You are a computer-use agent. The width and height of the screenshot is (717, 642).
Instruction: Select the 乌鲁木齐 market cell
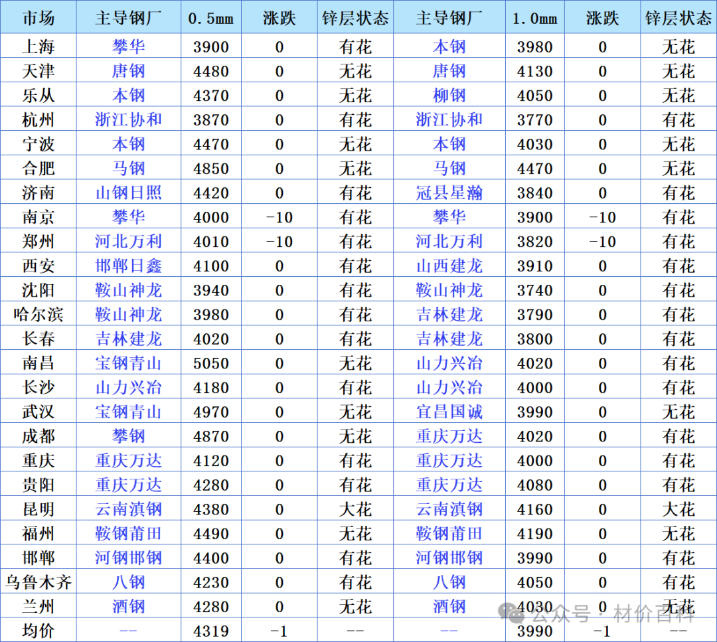(x=39, y=582)
